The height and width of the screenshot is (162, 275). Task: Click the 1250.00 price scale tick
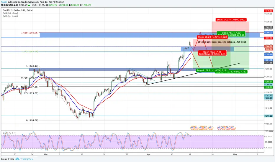click(269, 77)
